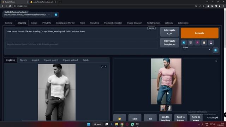The width and height of the screenshot is (226, 127).
Task: Expand the Styles dropdown
Action: coord(196,50)
